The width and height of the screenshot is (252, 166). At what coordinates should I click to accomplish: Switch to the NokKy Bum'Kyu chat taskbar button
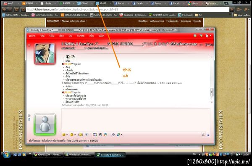click(110, 155)
